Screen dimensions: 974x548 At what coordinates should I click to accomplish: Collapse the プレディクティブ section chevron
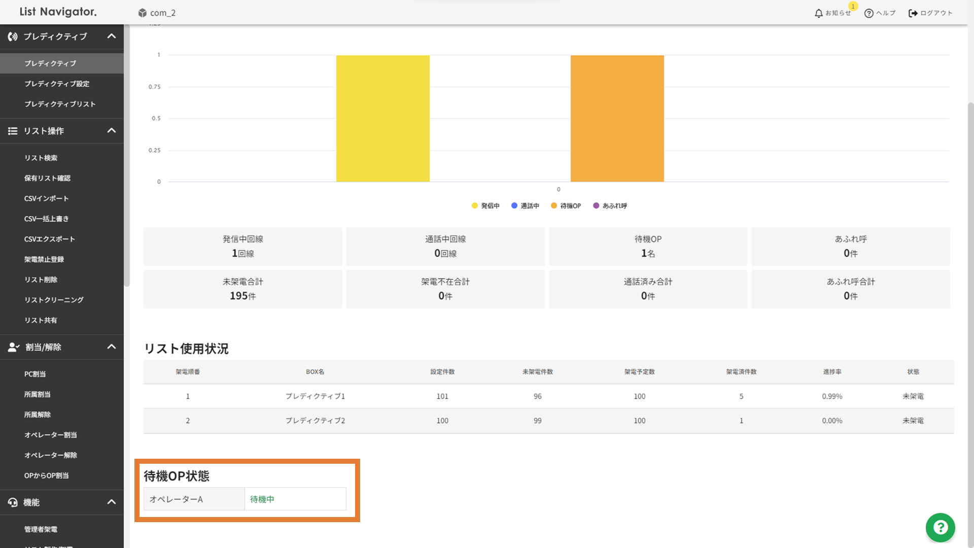(x=112, y=37)
